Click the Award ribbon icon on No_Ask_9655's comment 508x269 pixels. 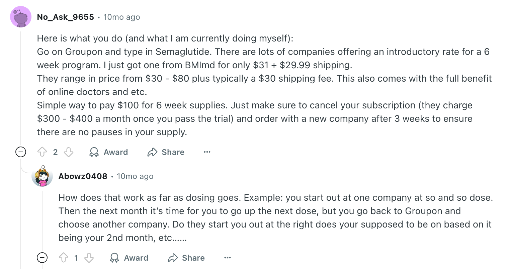94,152
